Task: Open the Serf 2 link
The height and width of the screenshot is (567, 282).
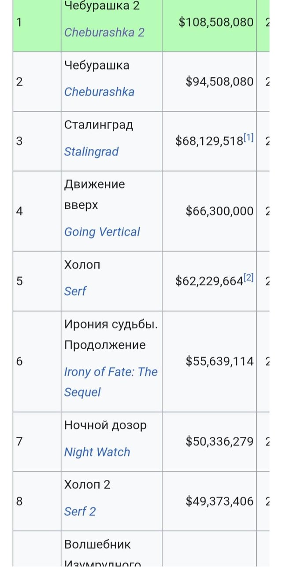Action: [80, 512]
